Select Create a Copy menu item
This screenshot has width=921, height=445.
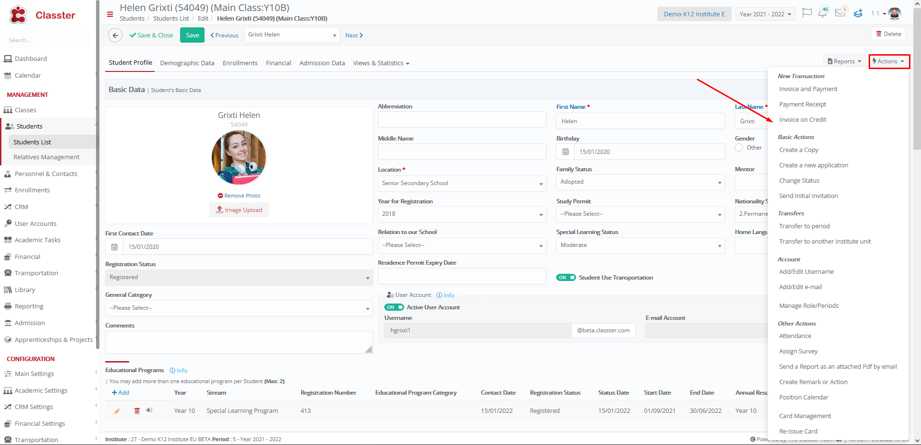click(x=799, y=150)
